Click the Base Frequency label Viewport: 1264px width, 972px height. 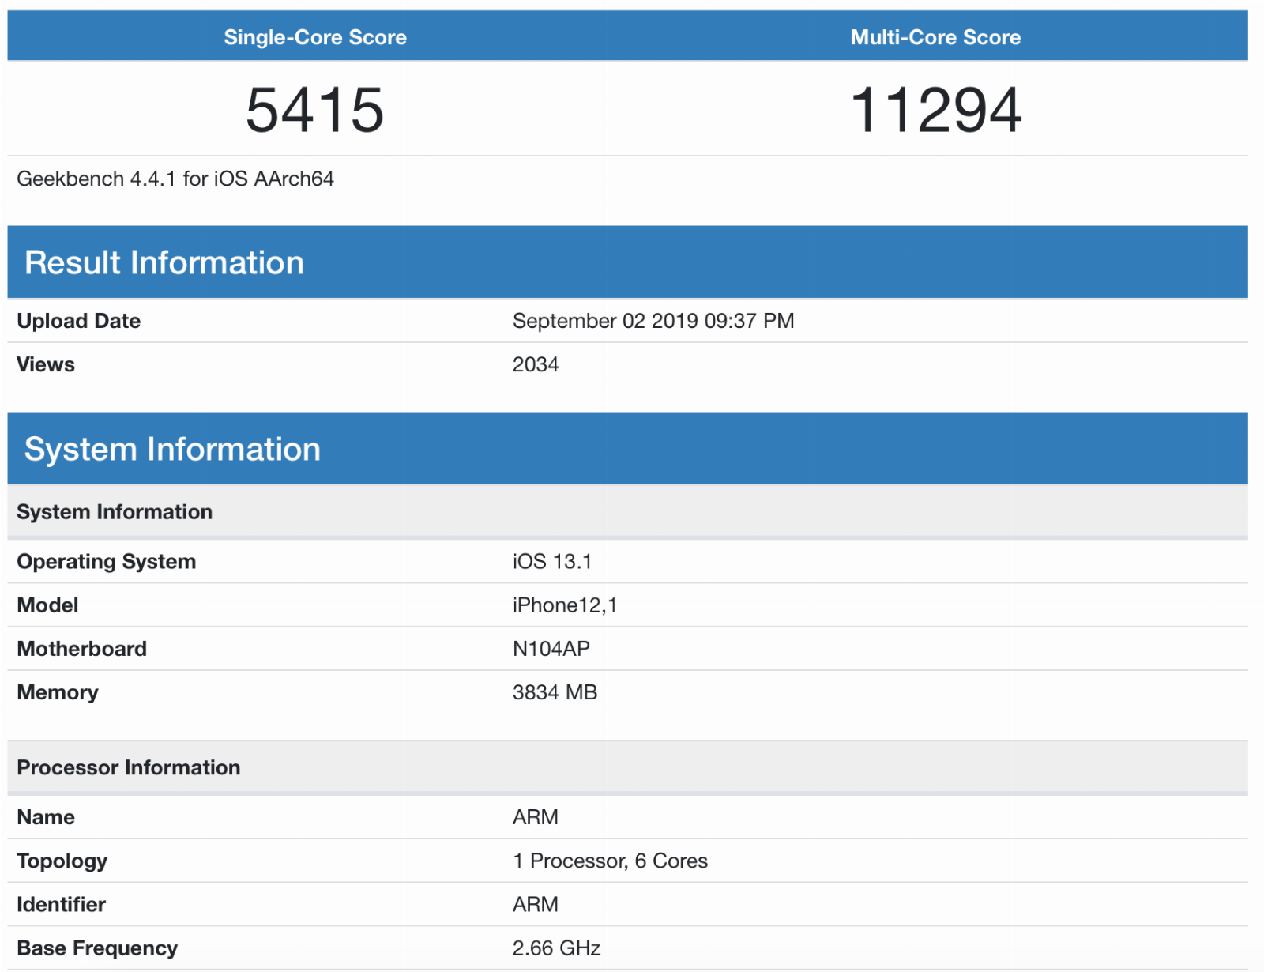tap(97, 948)
